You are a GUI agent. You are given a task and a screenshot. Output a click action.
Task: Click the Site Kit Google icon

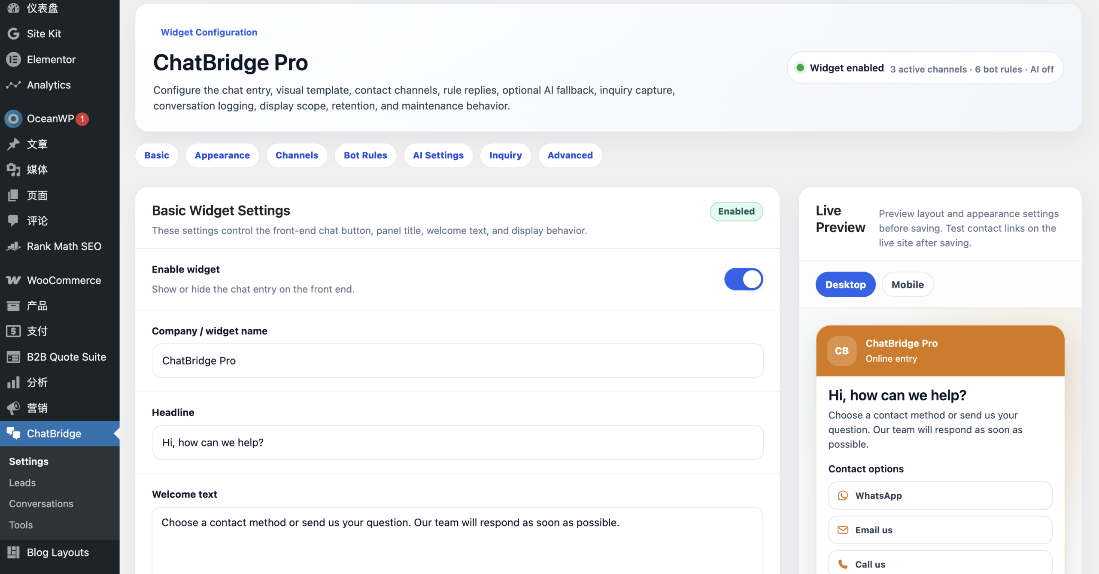tap(13, 33)
